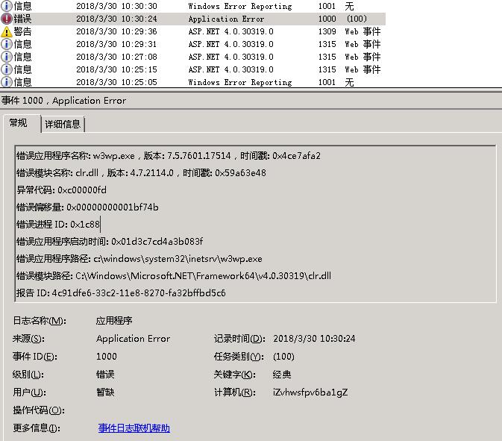The width and height of the screenshot is (502, 441).
Task: Click the 日志名称 value 应用程序 field
Action: coord(114,321)
